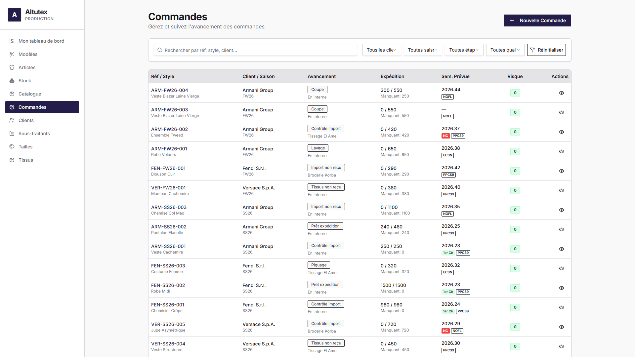Open the Toutes saisons dropdown
The image size is (635, 357).
pos(423,50)
